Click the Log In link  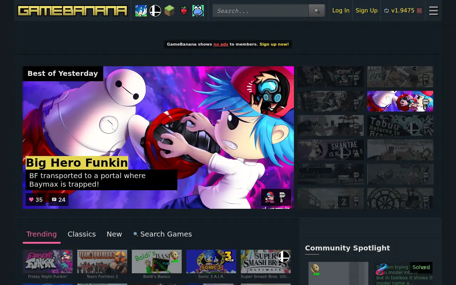tap(341, 11)
